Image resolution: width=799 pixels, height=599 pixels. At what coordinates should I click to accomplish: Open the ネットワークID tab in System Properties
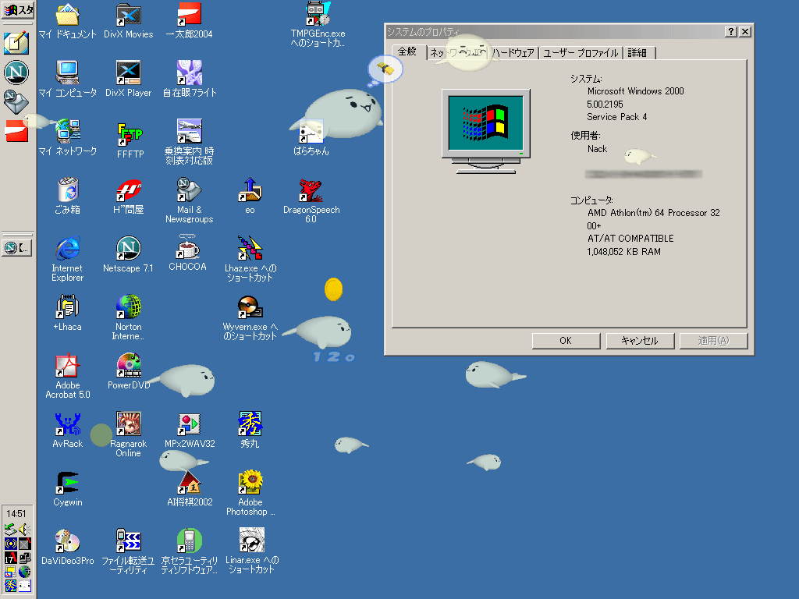457,53
